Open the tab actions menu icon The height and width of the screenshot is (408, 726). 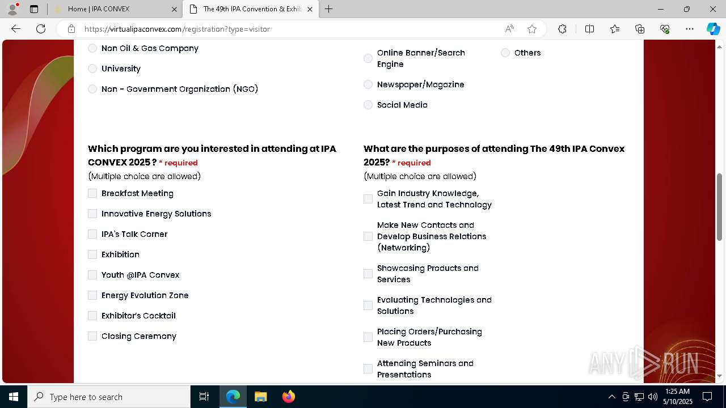coord(34,9)
